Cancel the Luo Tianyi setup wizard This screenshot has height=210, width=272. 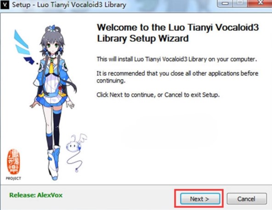pos(246,199)
